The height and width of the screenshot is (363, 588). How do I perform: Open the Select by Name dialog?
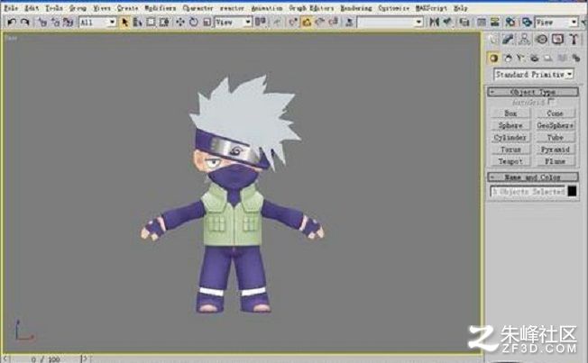(137, 23)
